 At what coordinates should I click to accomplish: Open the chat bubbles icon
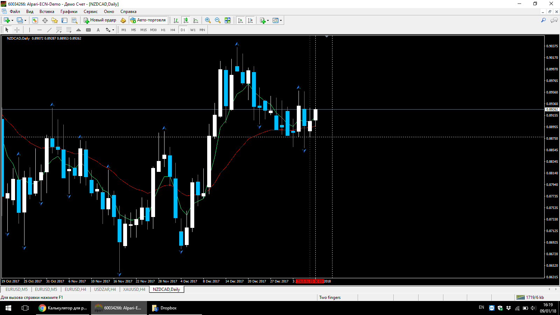tap(554, 20)
